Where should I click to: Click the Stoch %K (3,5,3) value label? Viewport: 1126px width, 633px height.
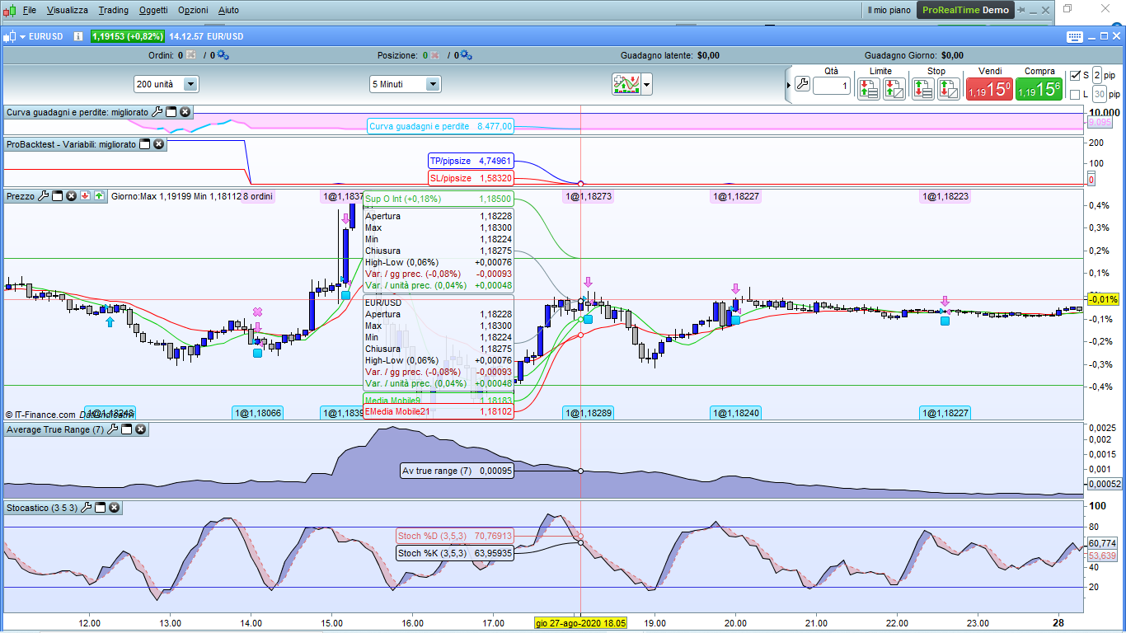[455, 553]
